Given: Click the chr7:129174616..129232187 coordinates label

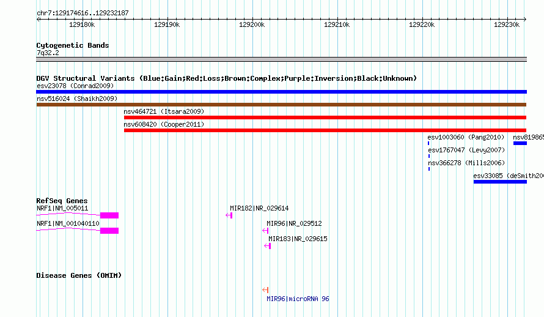Looking at the screenshot, I should click(x=83, y=13).
